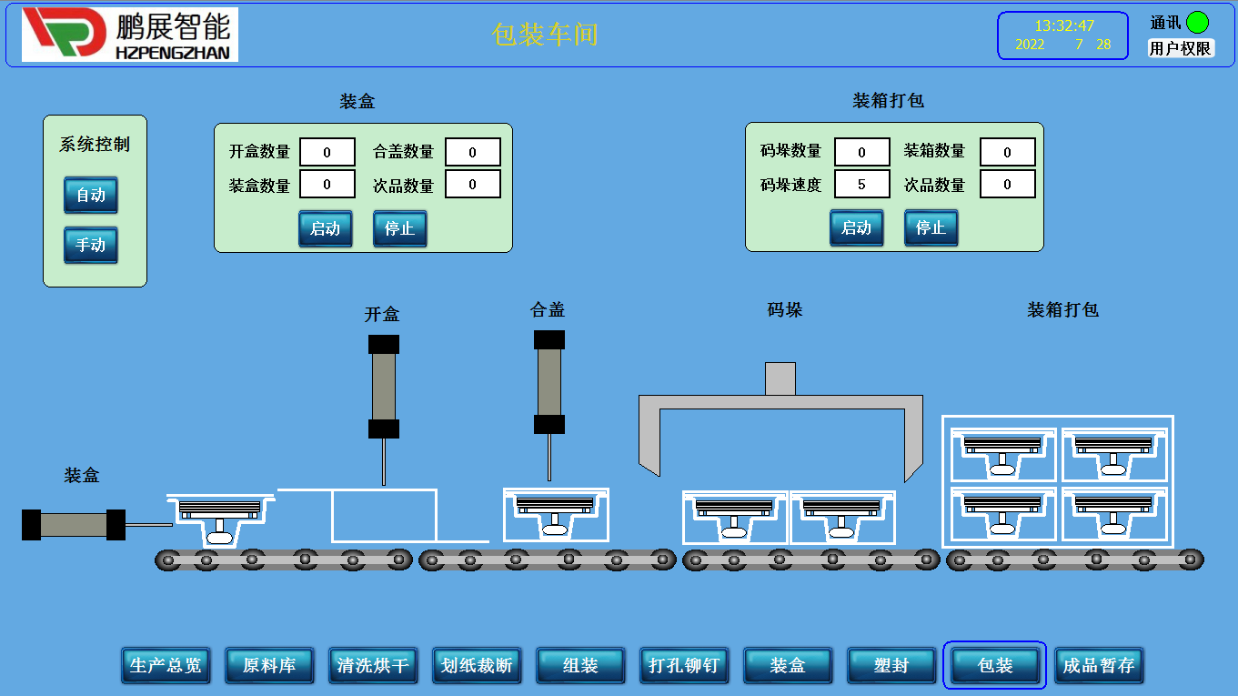Click the vertical 合盖 cylinder graphic
This screenshot has width=1238, height=696.
click(x=549, y=381)
